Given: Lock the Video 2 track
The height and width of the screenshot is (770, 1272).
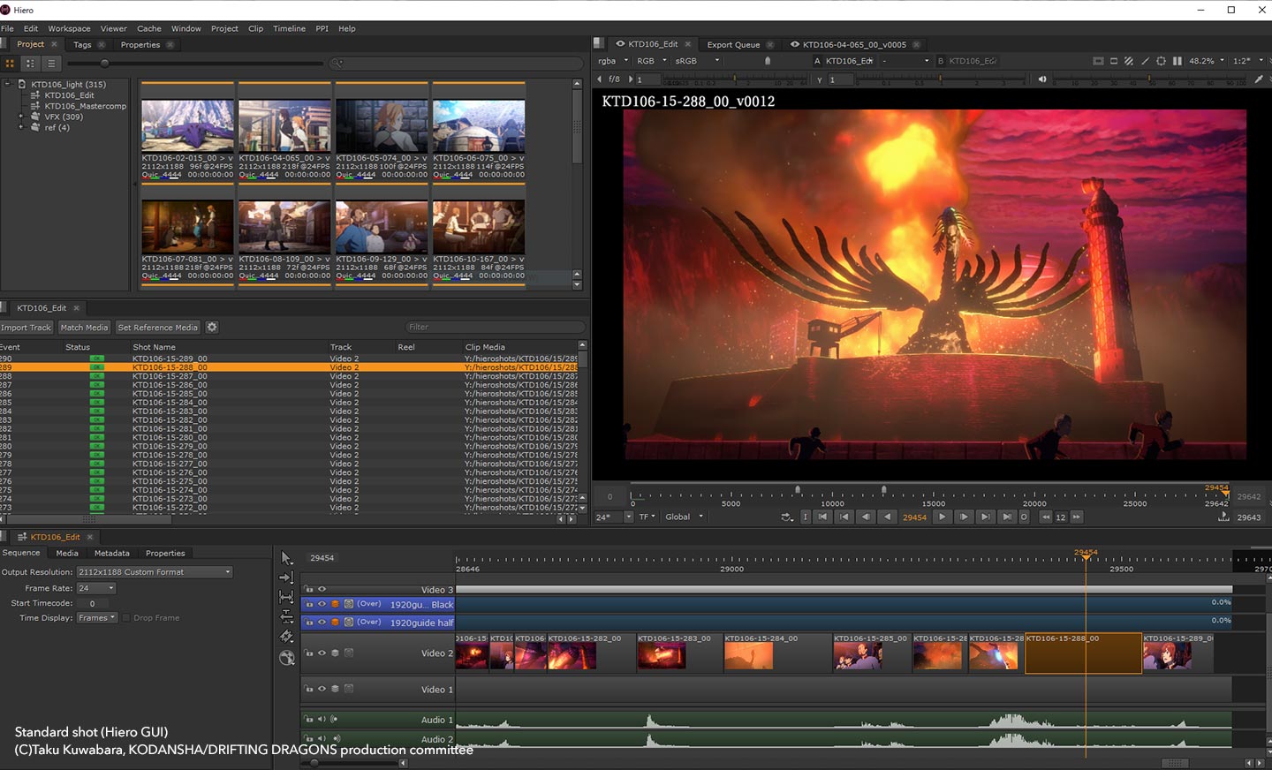Looking at the screenshot, I should (308, 653).
